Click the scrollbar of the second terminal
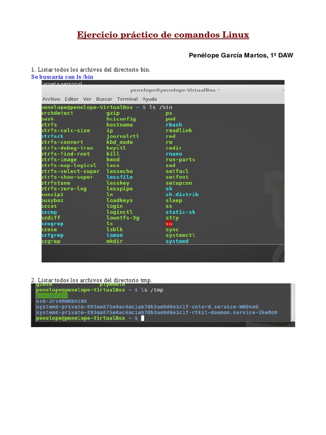The image size is (326, 435). [x=293, y=302]
